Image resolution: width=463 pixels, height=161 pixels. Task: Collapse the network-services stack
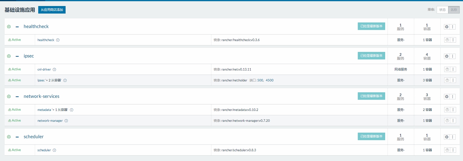tap(17, 97)
